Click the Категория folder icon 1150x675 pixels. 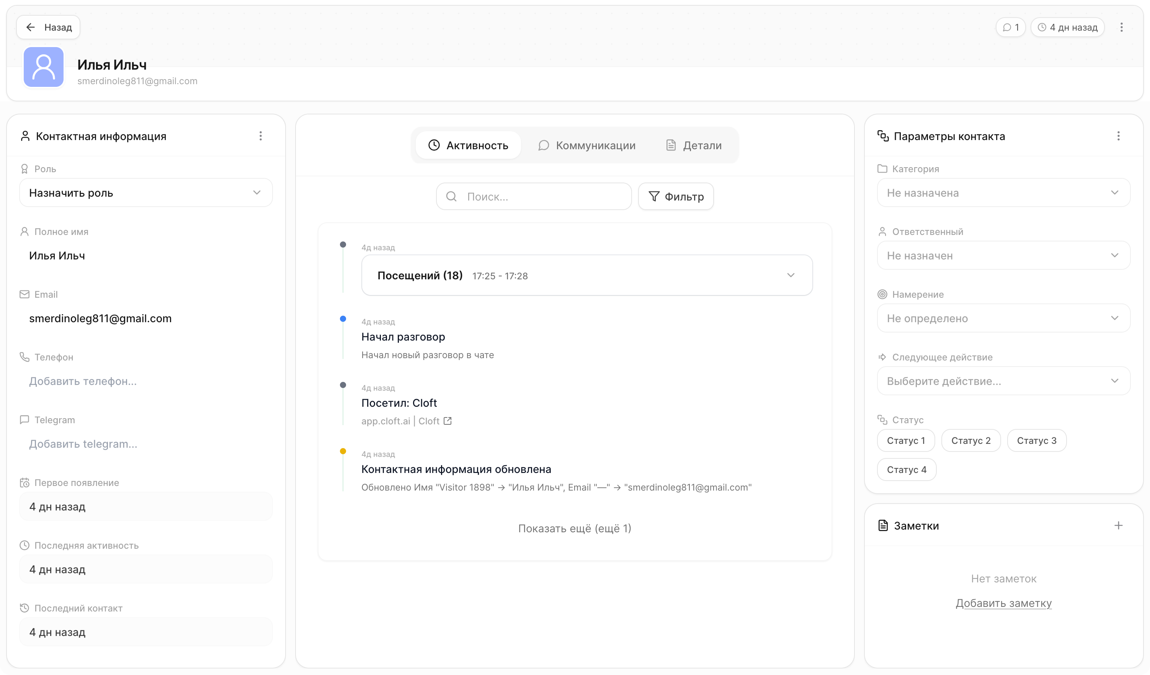point(882,169)
